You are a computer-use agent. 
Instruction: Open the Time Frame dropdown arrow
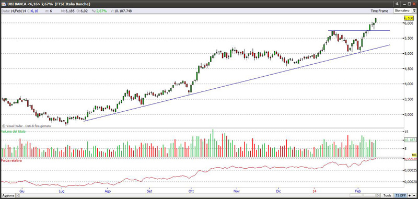click(x=414, y=11)
